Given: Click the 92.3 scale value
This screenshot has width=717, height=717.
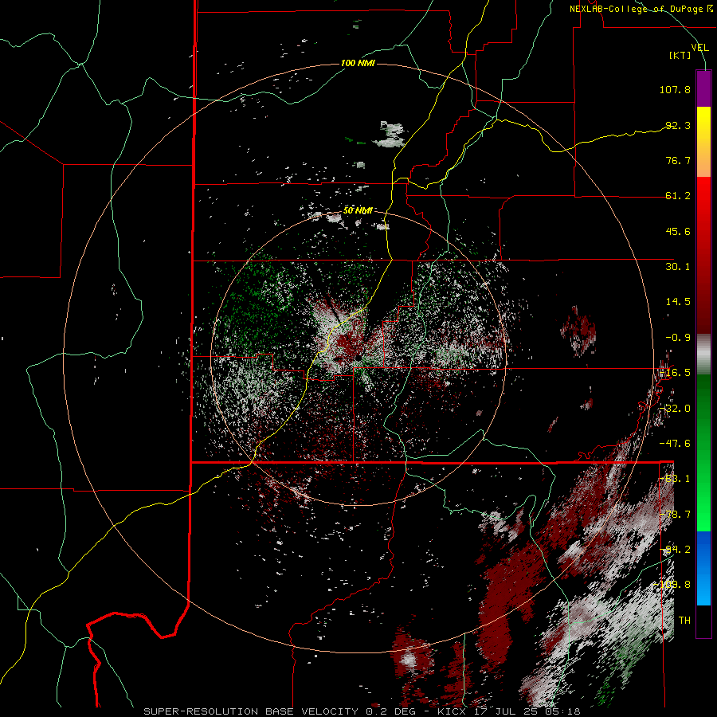Looking at the screenshot, I should click(x=678, y=125).
